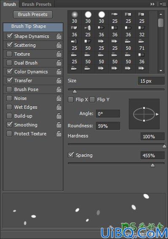Click the Size slider handle
Screen dimensions: 168x239
click(x=75, y=91)
